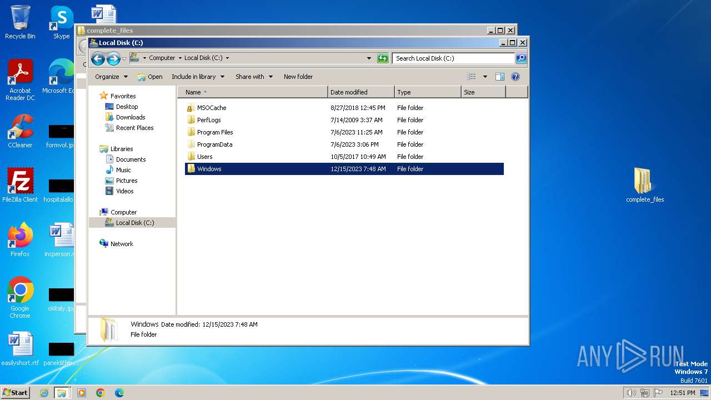This screenshot has height=400, width=711.
Task: Click Network in navigation pane
Action: [x=122, y=244]
